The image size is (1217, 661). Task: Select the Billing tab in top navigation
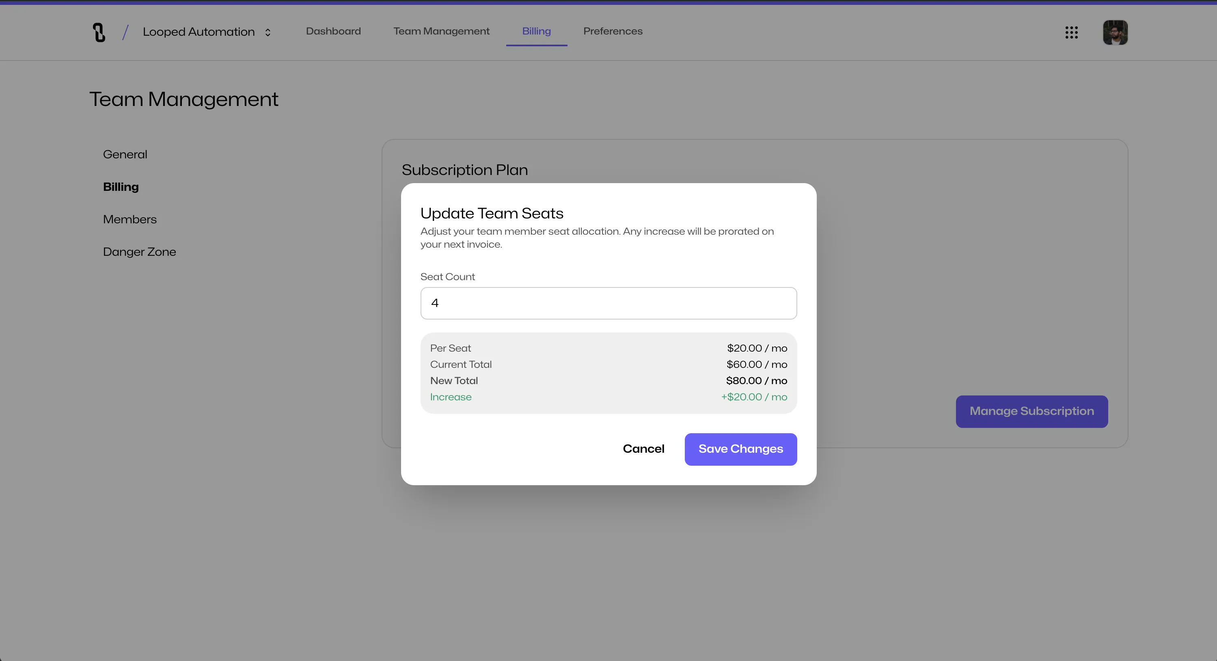pyautogui.click(x=536, y=31)
